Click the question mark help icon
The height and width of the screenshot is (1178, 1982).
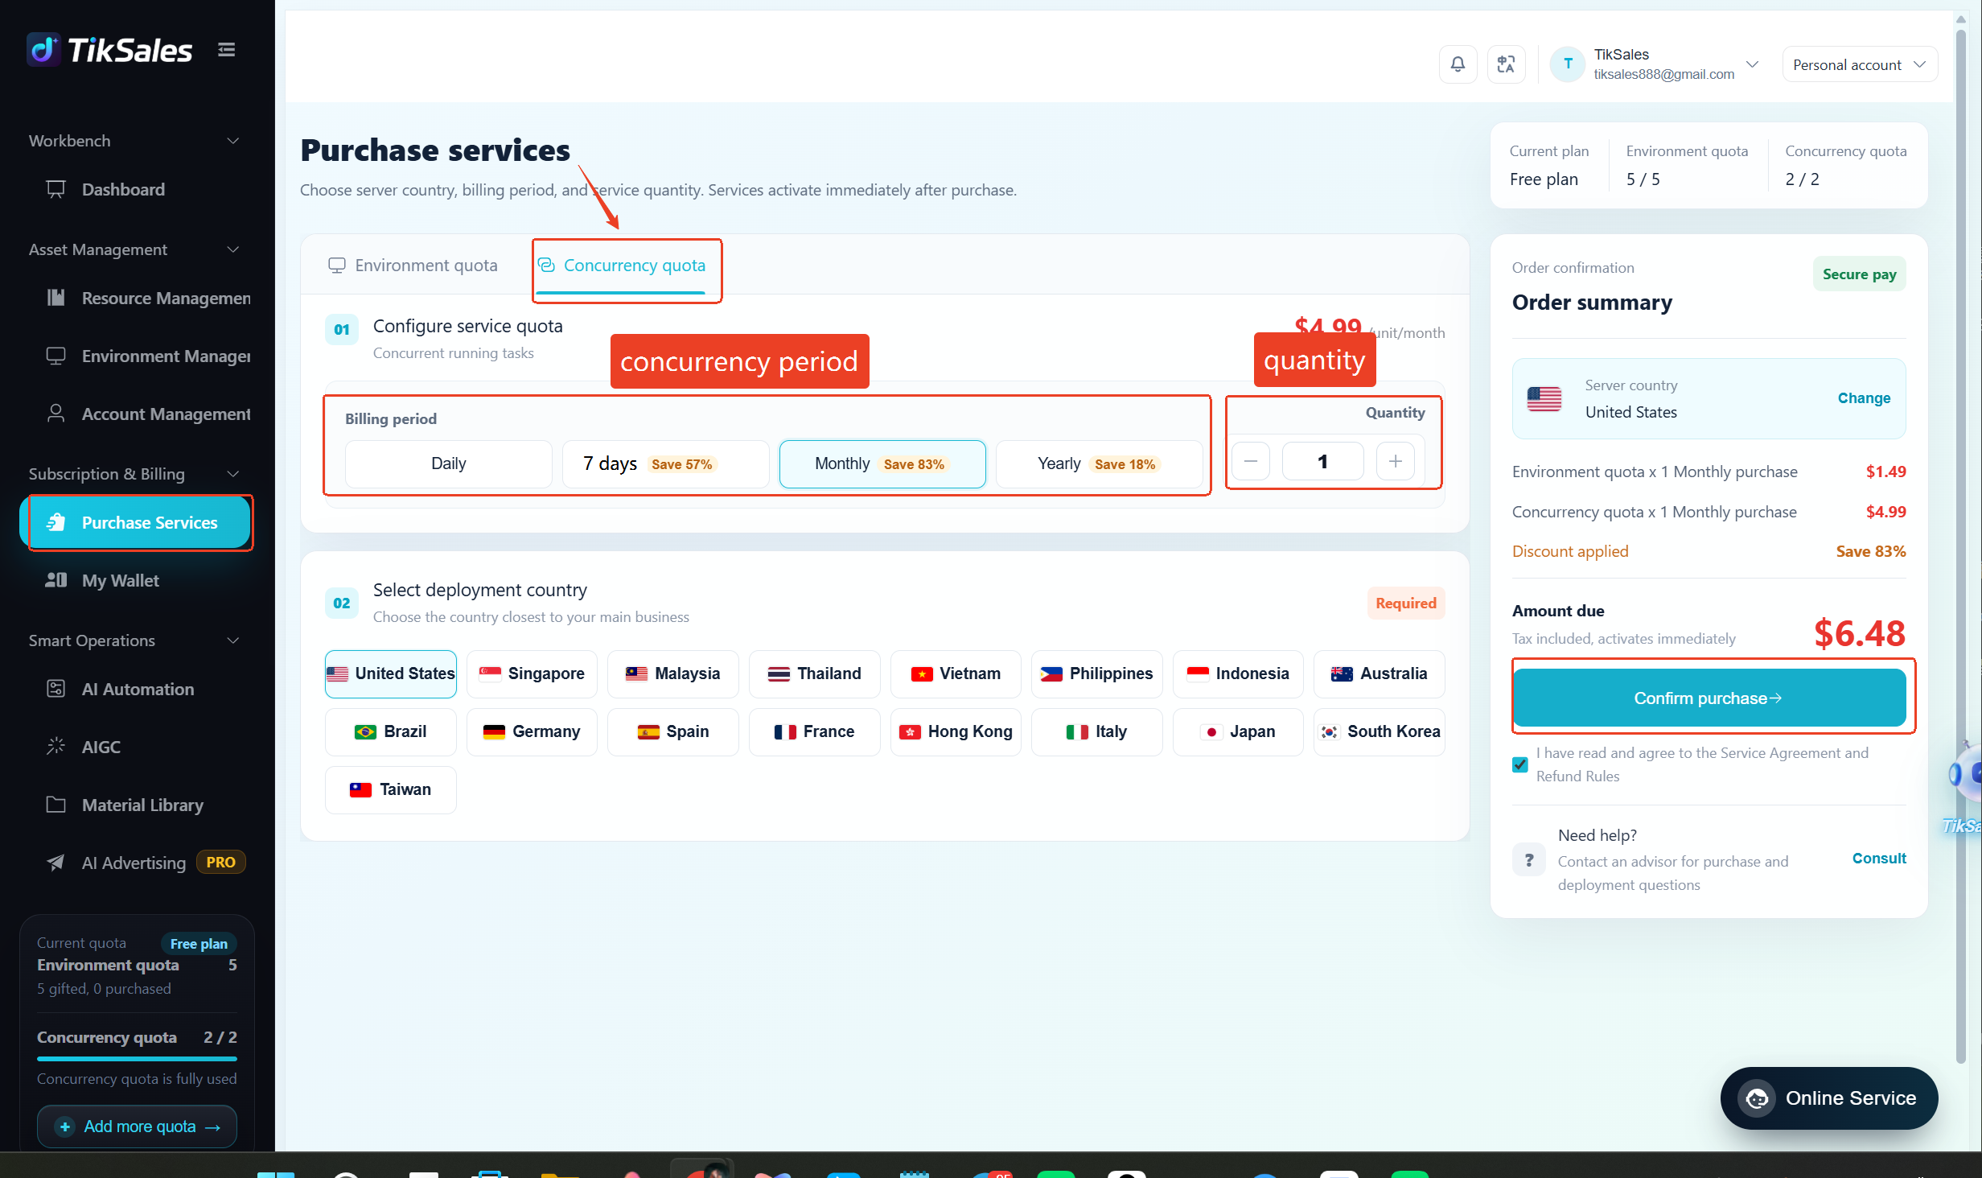pos(1528,859)
